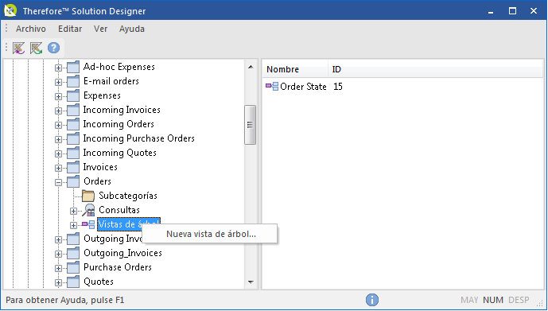Open the Ayuda menu
Screen dimensions: 548x311
coord(132,29)
